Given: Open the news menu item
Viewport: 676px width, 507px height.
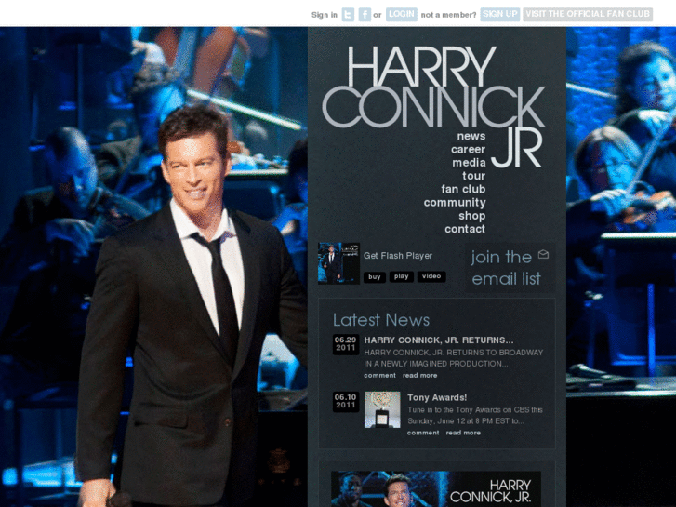Looking at the screenshot, I should [471, 136].
